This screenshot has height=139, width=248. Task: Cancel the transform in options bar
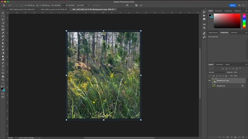[136, 5]
